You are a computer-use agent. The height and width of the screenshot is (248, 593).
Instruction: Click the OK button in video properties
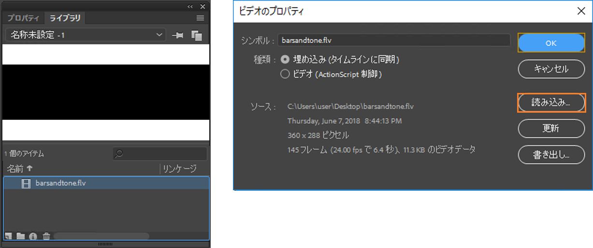coord(551,43)
